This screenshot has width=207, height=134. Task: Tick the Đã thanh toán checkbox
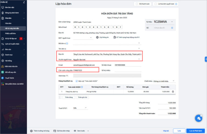point(137,4)
